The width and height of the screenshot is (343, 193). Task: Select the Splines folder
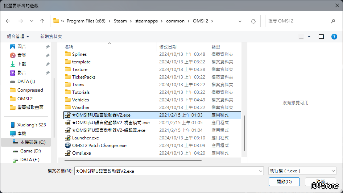[x=79, y=54]
